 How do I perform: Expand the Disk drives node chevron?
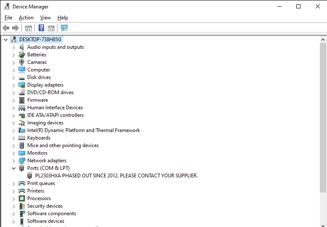point(13,78)
